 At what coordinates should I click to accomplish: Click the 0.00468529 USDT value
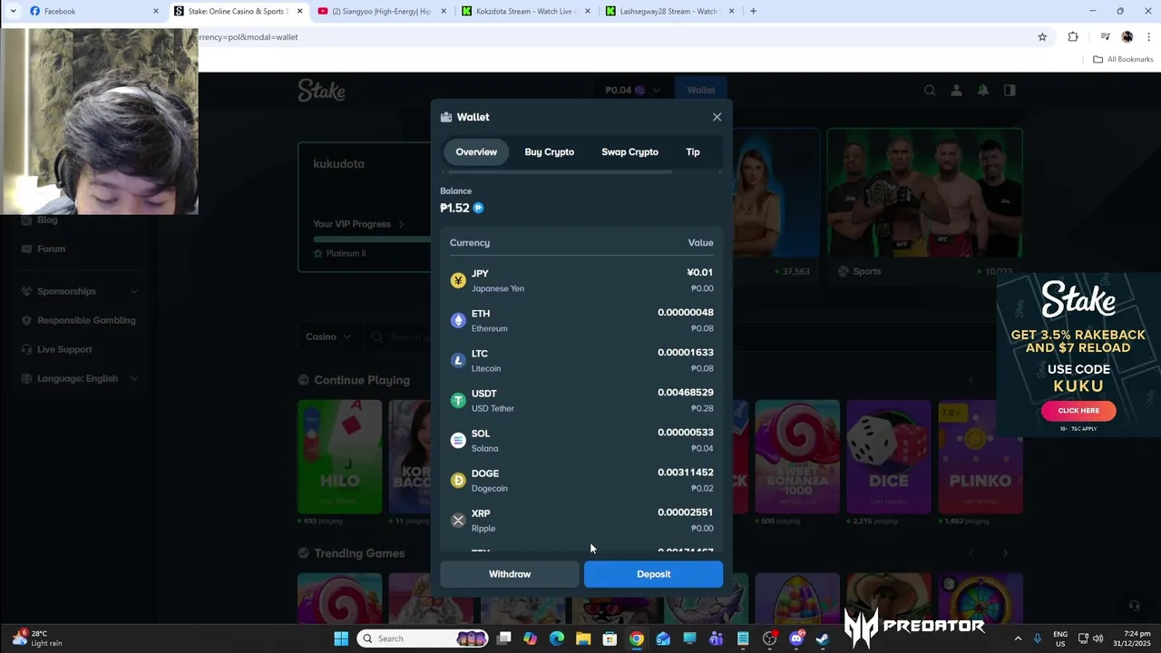[686, 393]
